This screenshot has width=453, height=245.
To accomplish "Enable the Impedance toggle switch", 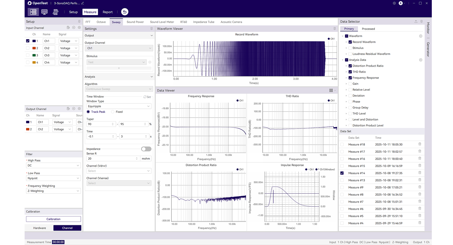I will (146, 149).
